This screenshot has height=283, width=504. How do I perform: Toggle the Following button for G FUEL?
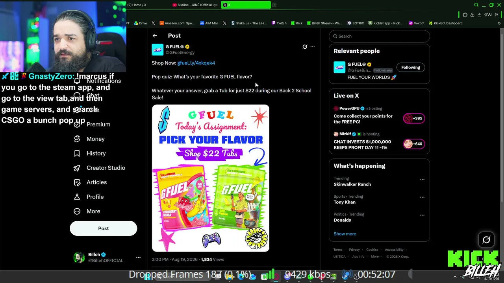coord(411,68)
